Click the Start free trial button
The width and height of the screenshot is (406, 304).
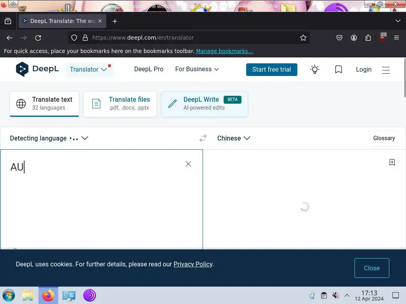(272, 70)
